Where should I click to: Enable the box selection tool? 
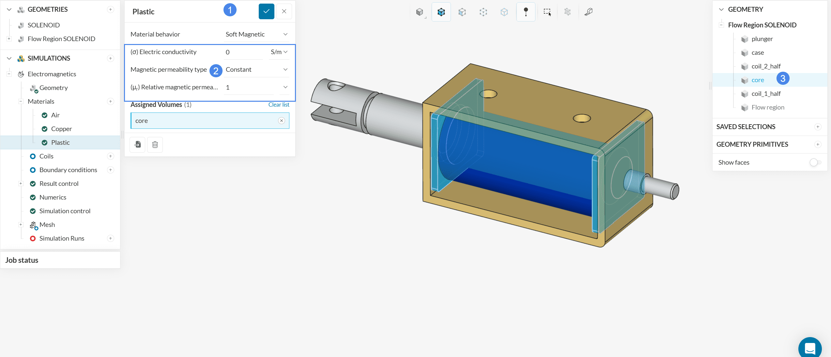(x=547, y=12)
